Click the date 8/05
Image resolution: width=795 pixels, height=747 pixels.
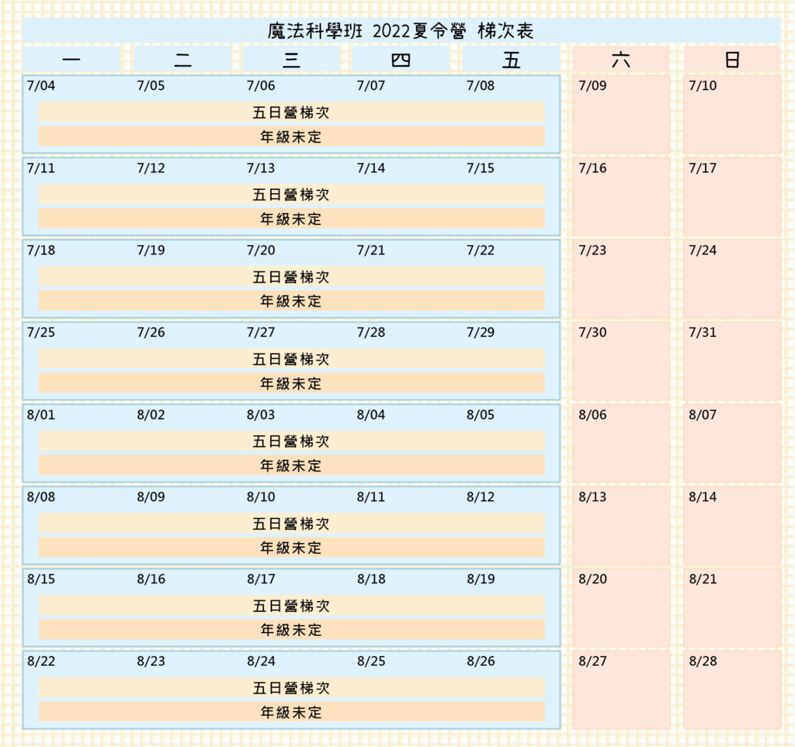click(481, 415)
